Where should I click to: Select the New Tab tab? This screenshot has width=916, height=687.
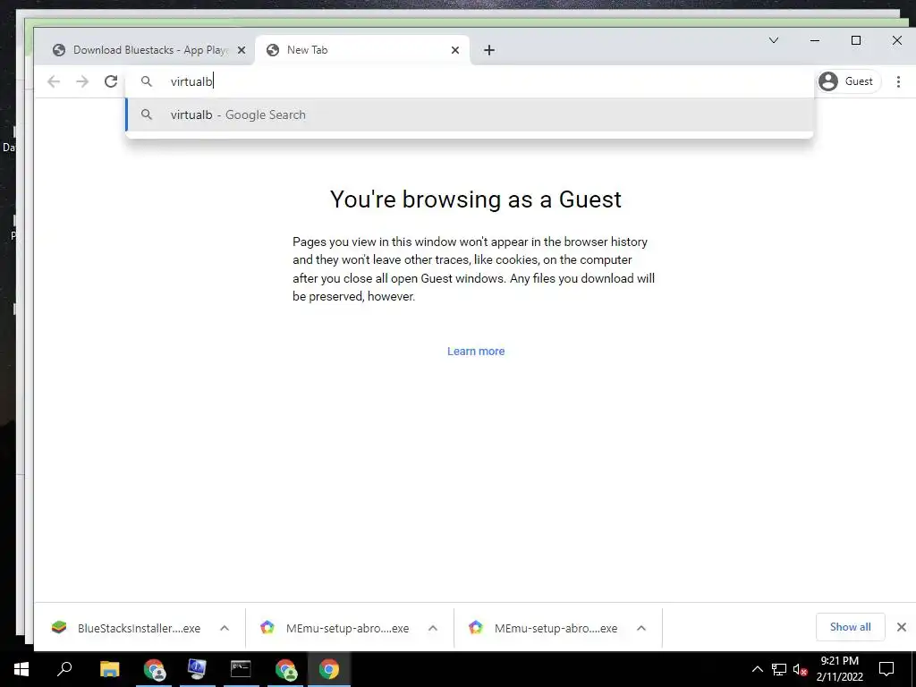(x=362, y=50)
